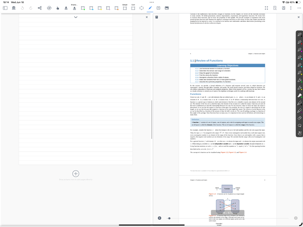Select the lasso tool in pen palette
303x227 pixels.
(x=299, y=126)
